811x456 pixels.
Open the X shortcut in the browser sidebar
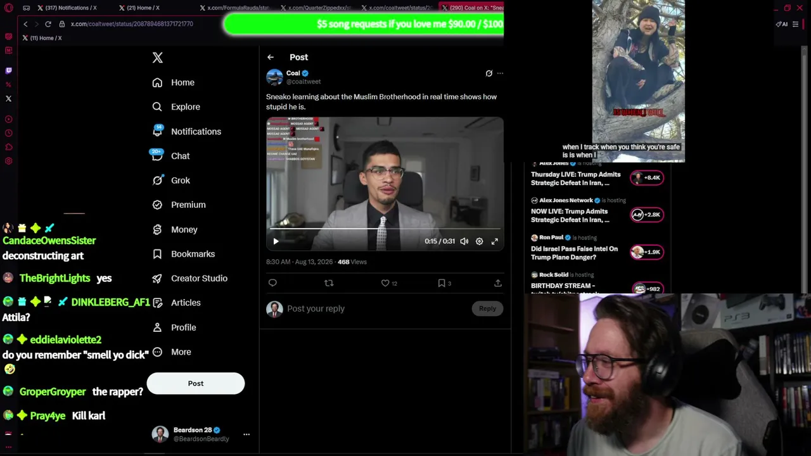tap(8, 99)
